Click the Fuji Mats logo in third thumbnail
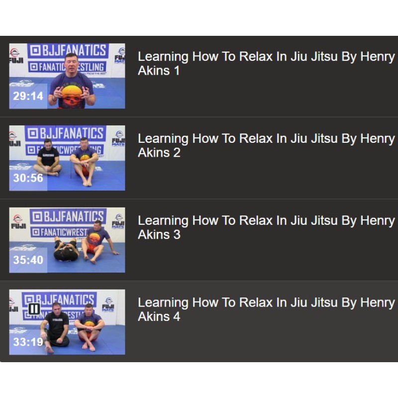The width and height of the screenshot is (398, 398). pyautogui.click(x=118, y=221)
